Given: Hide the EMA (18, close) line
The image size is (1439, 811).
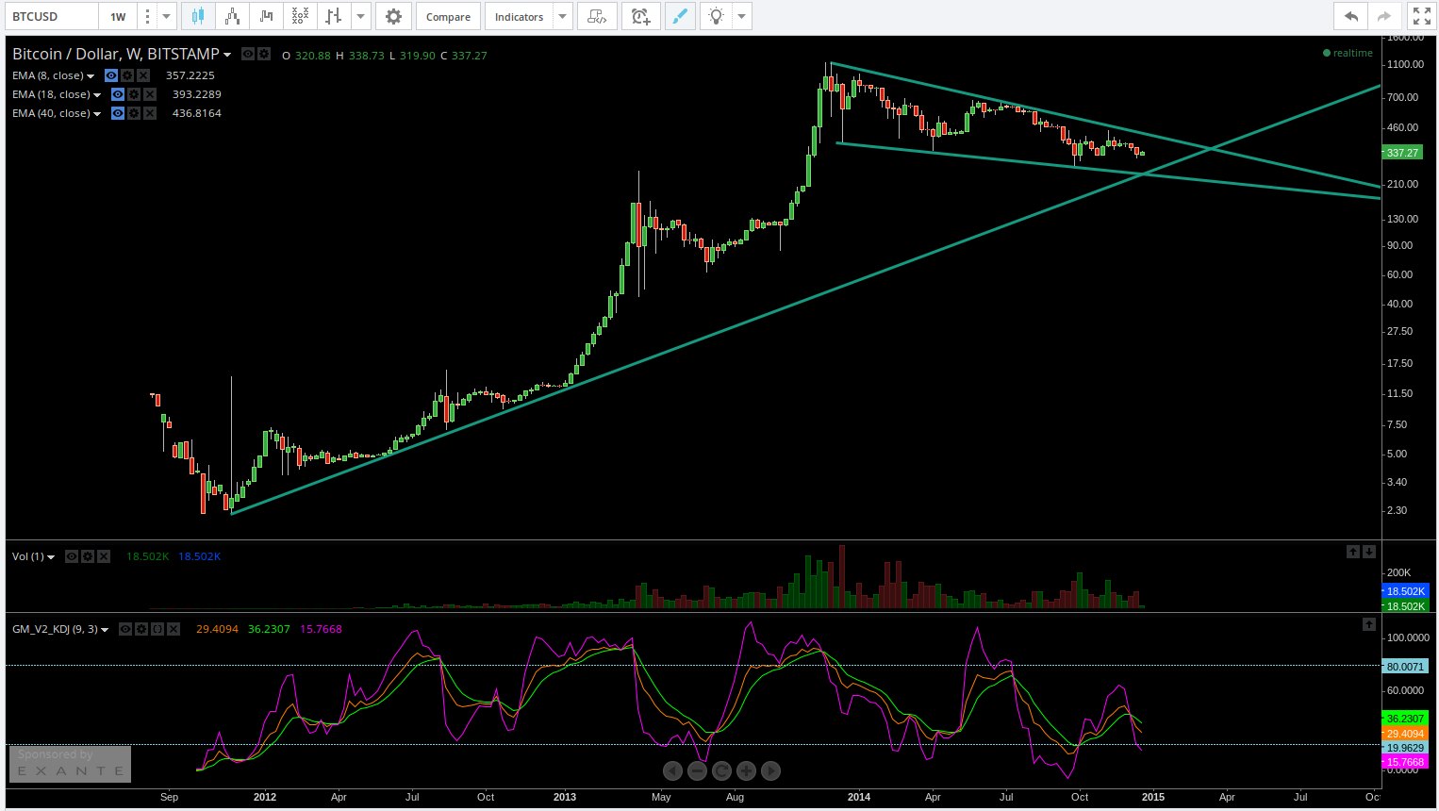Looking at the screenshot, I should (118, 94).
